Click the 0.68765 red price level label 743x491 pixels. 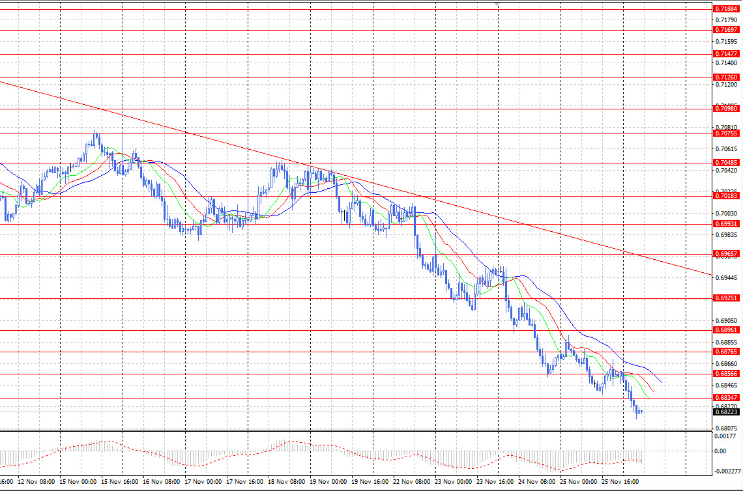[x=726, y=352]
